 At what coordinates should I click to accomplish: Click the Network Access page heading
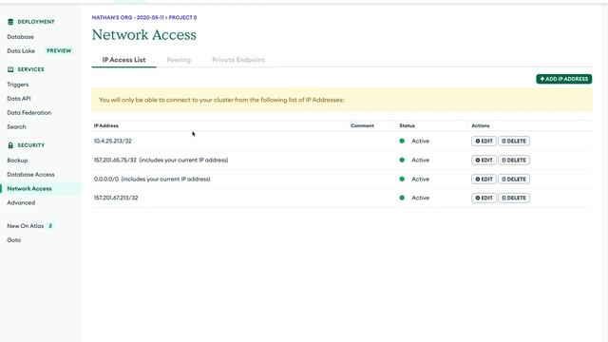click(x=143, y=35)
